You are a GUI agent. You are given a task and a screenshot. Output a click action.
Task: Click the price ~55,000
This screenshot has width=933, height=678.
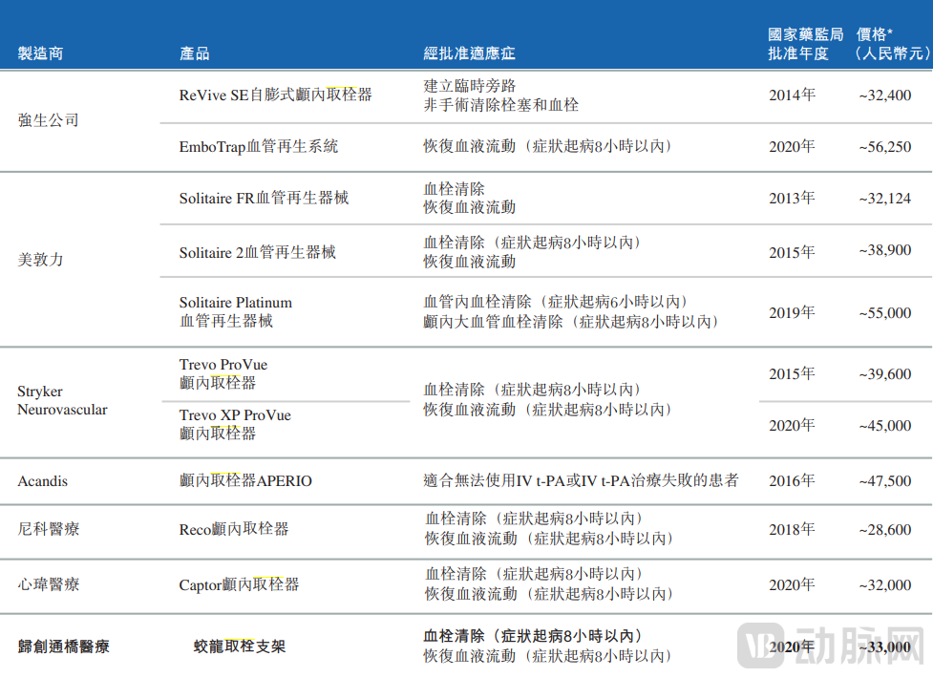click(x=885, y=312)
